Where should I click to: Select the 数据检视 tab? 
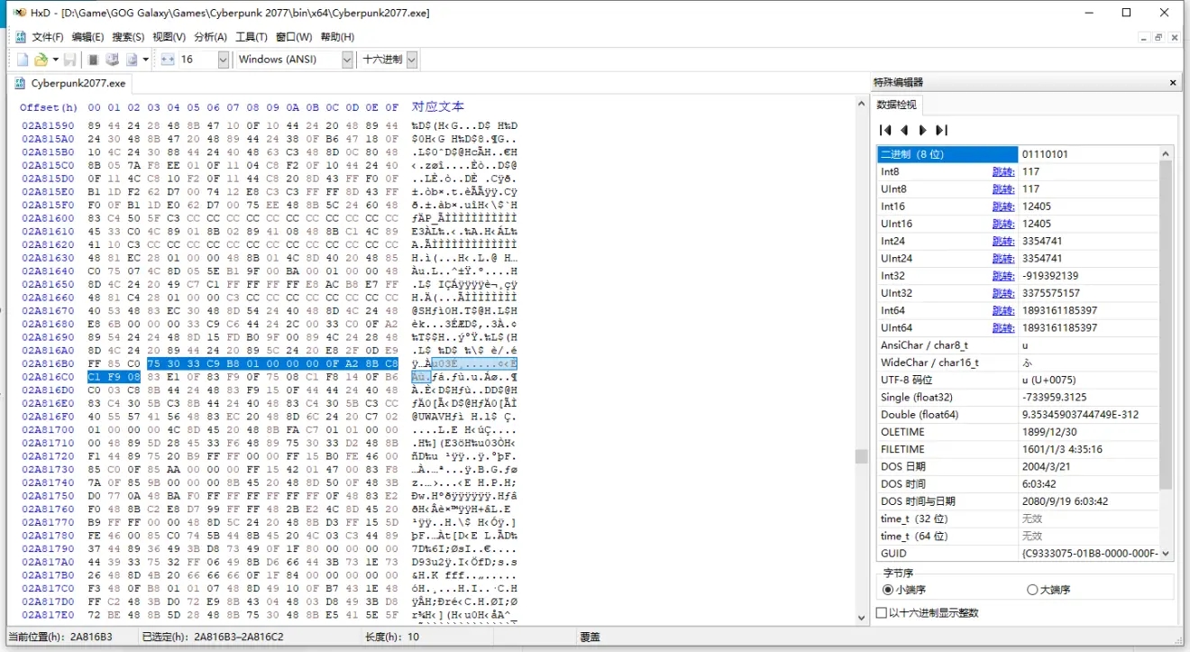(x=897, y=105)
